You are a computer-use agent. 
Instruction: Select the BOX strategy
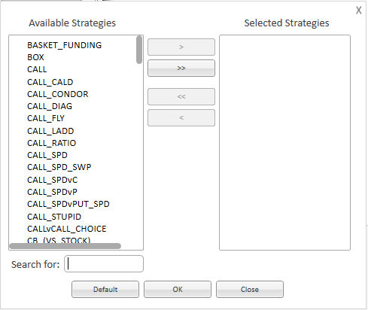tap(35, 57)
